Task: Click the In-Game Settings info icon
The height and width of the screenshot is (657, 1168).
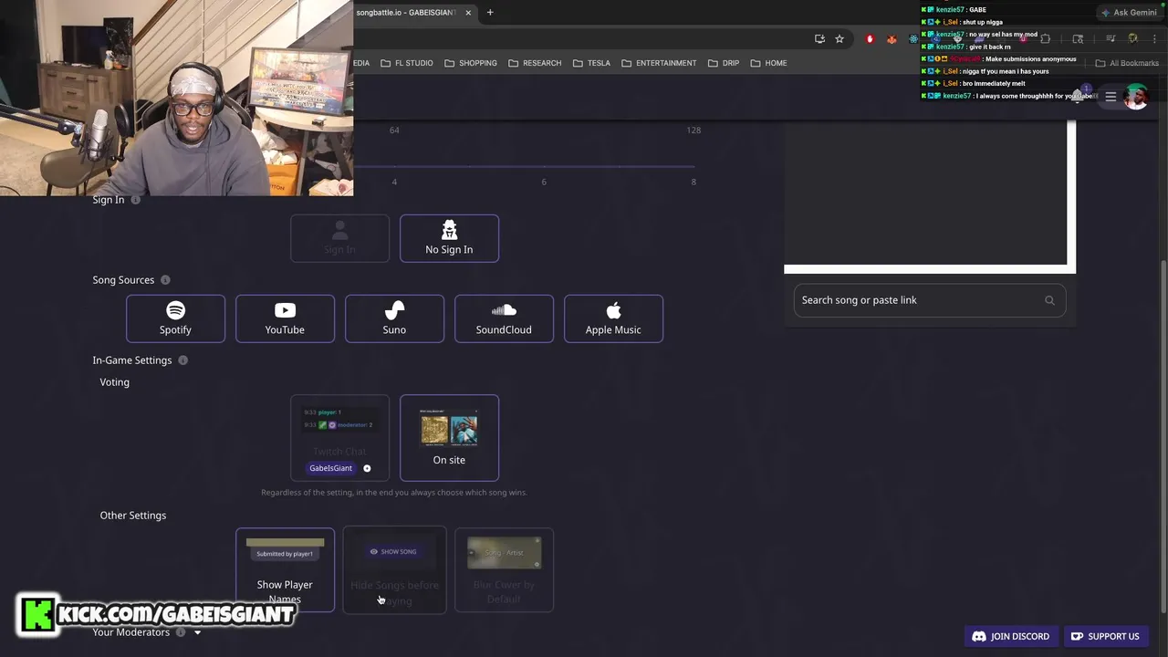Action: coord(182,360)
